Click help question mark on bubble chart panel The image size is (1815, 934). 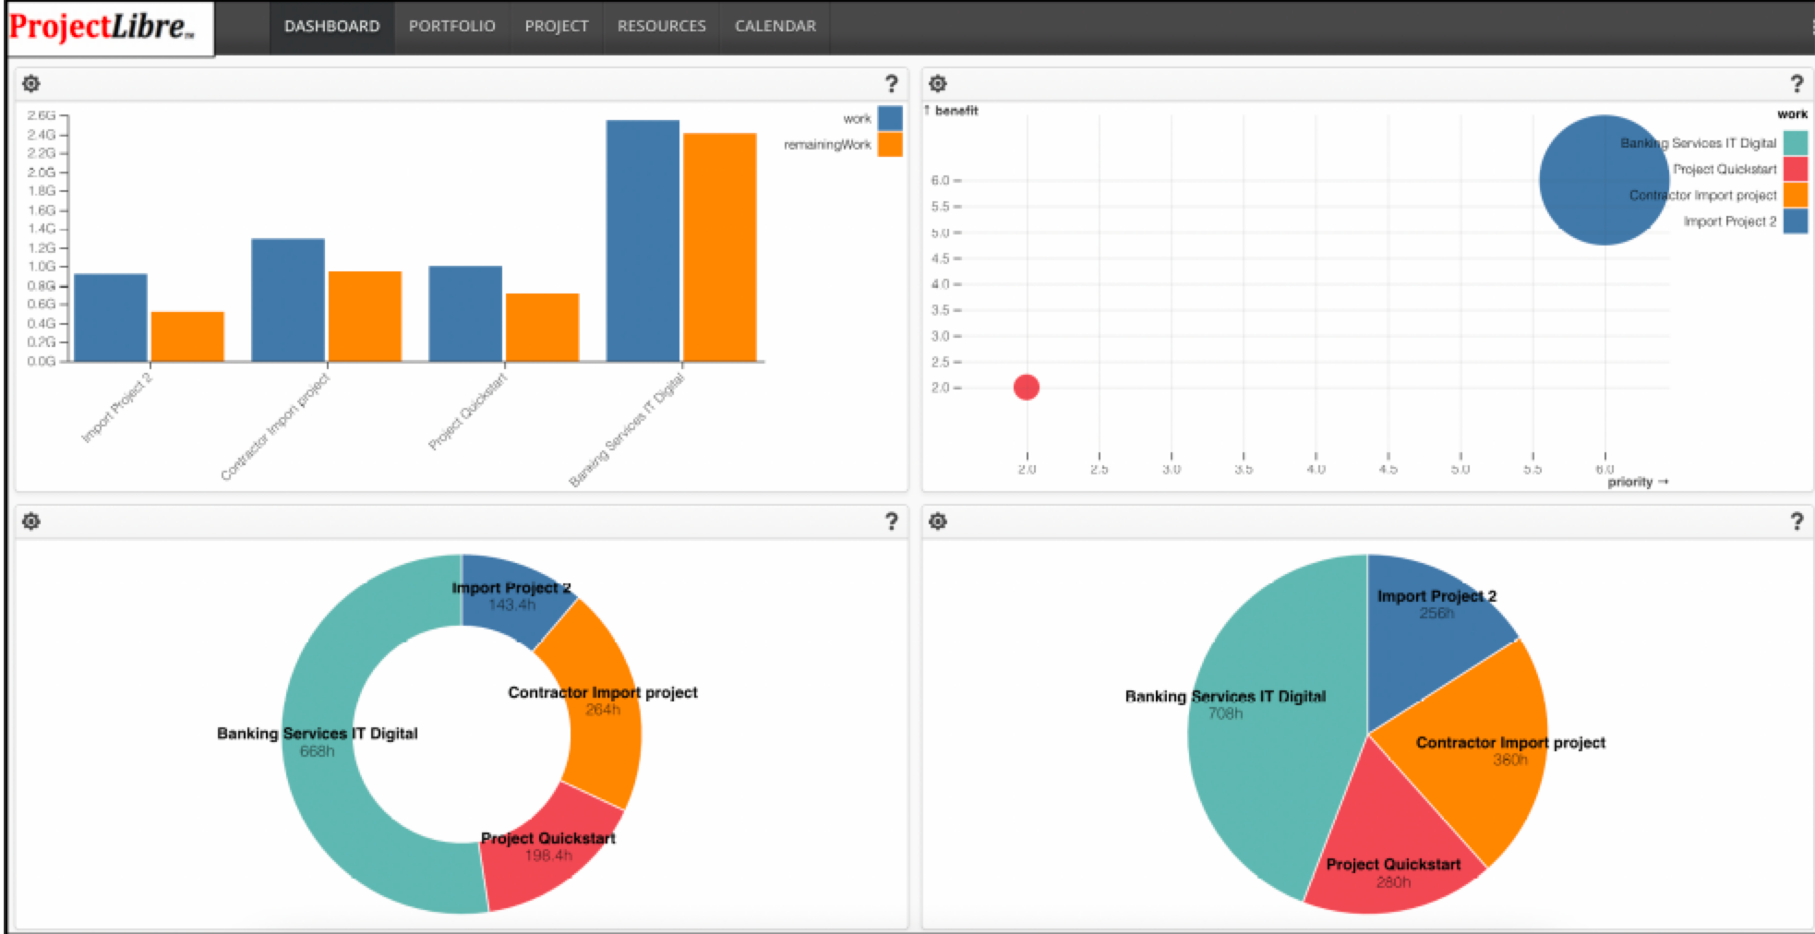pos(1797,84)
